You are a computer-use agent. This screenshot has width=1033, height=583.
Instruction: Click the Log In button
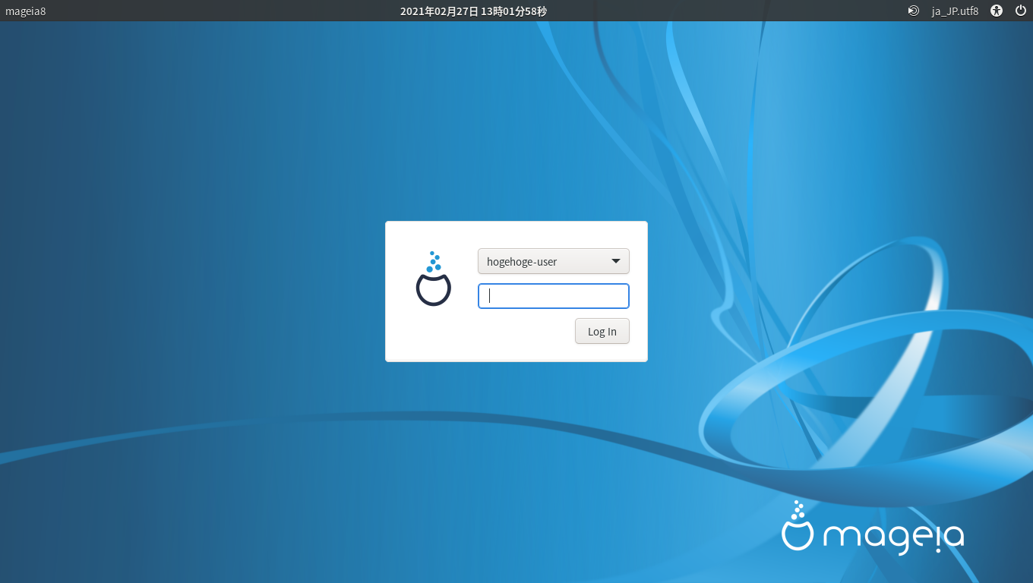(x=602, y=331)
